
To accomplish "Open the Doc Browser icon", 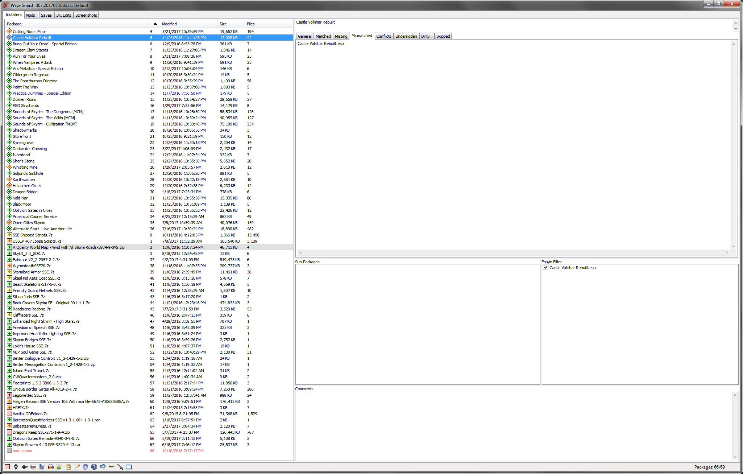I will 68,467.
